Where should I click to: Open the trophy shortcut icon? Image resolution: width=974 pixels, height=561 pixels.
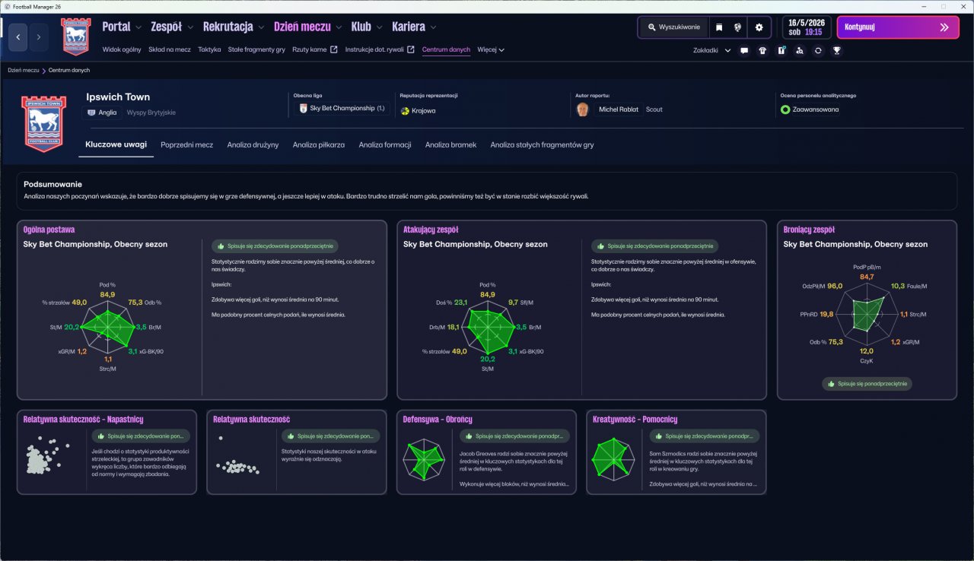coord(837,51)
